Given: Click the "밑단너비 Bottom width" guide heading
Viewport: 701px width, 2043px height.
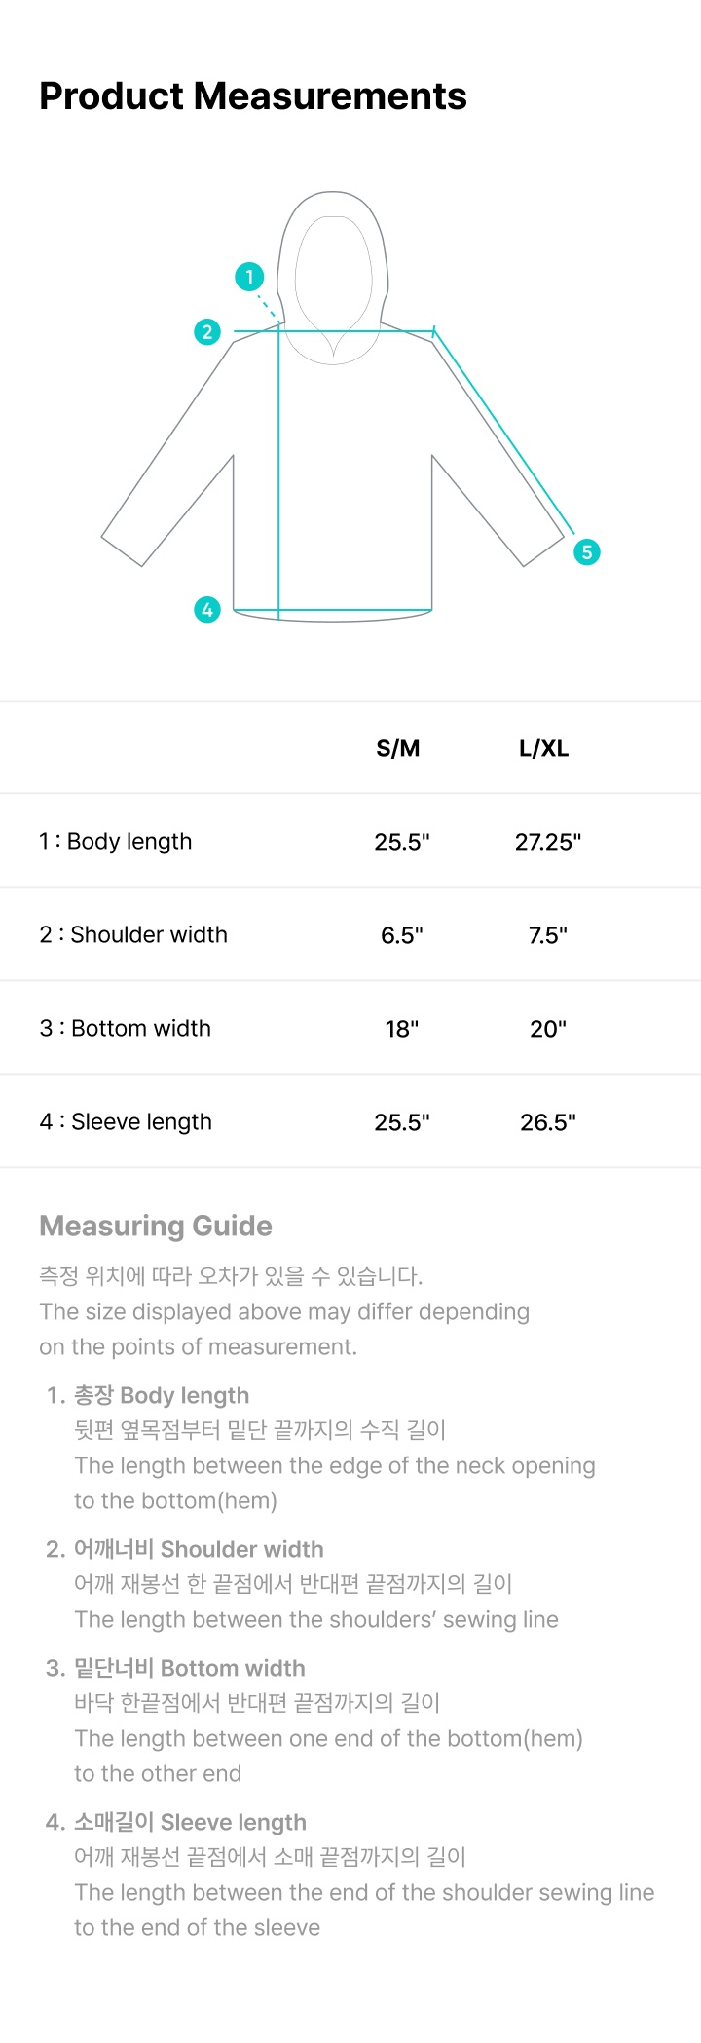Looking at the screenshot, I should click(189, 1668).
